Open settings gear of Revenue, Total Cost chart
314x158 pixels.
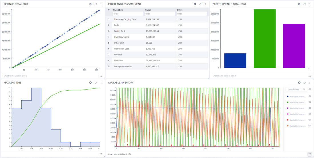[x=90, y=4]
